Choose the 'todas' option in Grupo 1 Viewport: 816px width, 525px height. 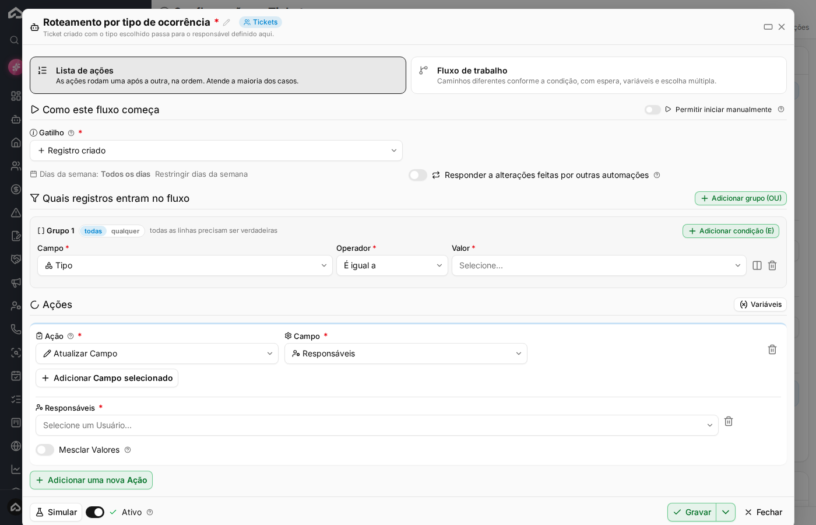93,231
